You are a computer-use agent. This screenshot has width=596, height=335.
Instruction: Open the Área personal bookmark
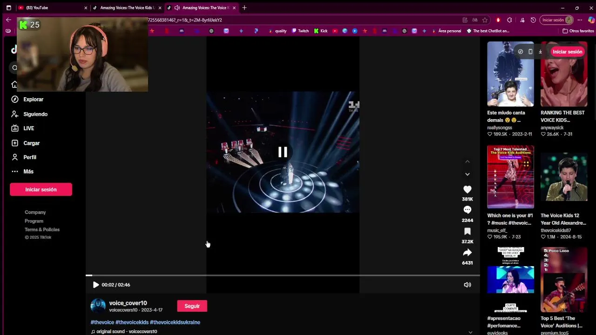click(447, 31)
